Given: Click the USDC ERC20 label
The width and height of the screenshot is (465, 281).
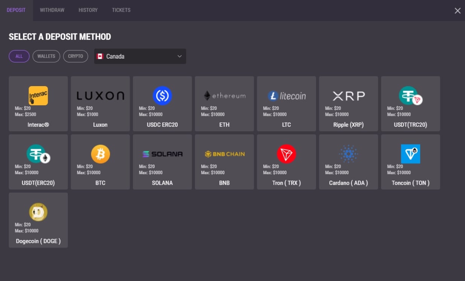Looking at the screenshot, I should point(162,125).
